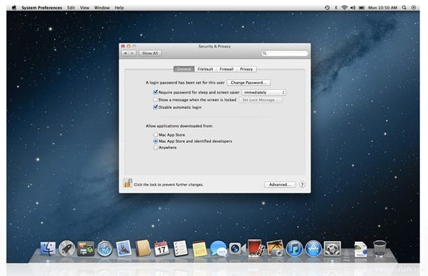Click the menu bar clock Mon 10:50 AM
The image size is (428, 276).
click(x=383, y=8)
